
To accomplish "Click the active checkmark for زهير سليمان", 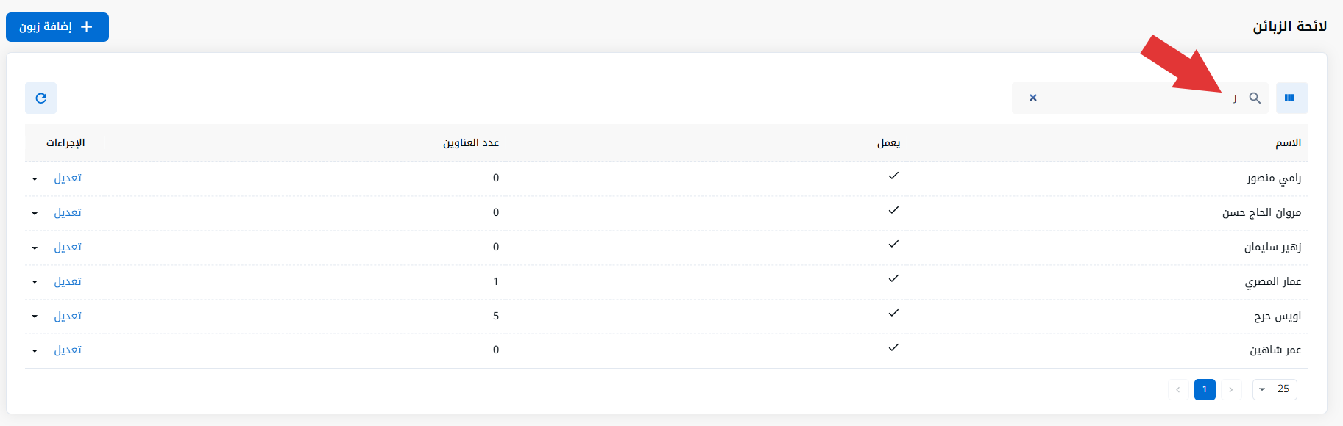I will (x=893, y=244).
